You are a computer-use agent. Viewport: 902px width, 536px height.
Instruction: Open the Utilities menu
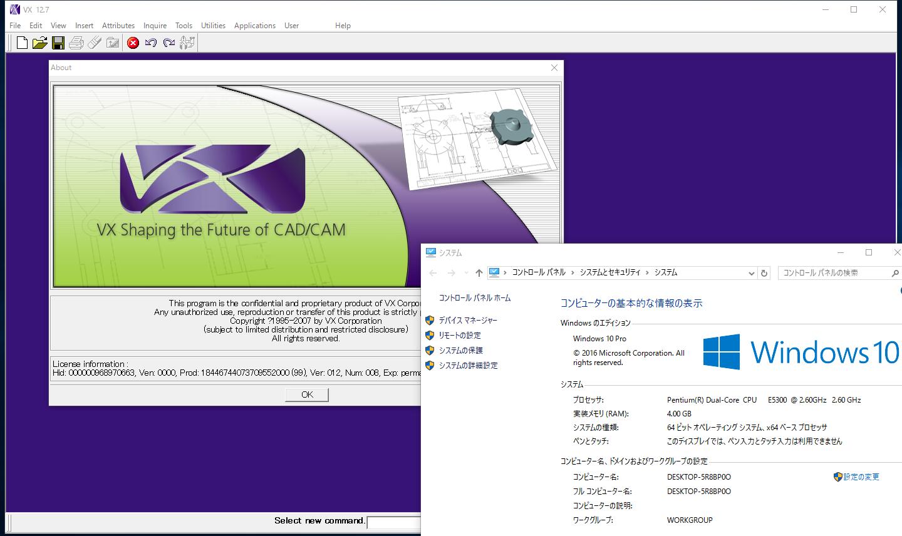[x=213, y=26]
